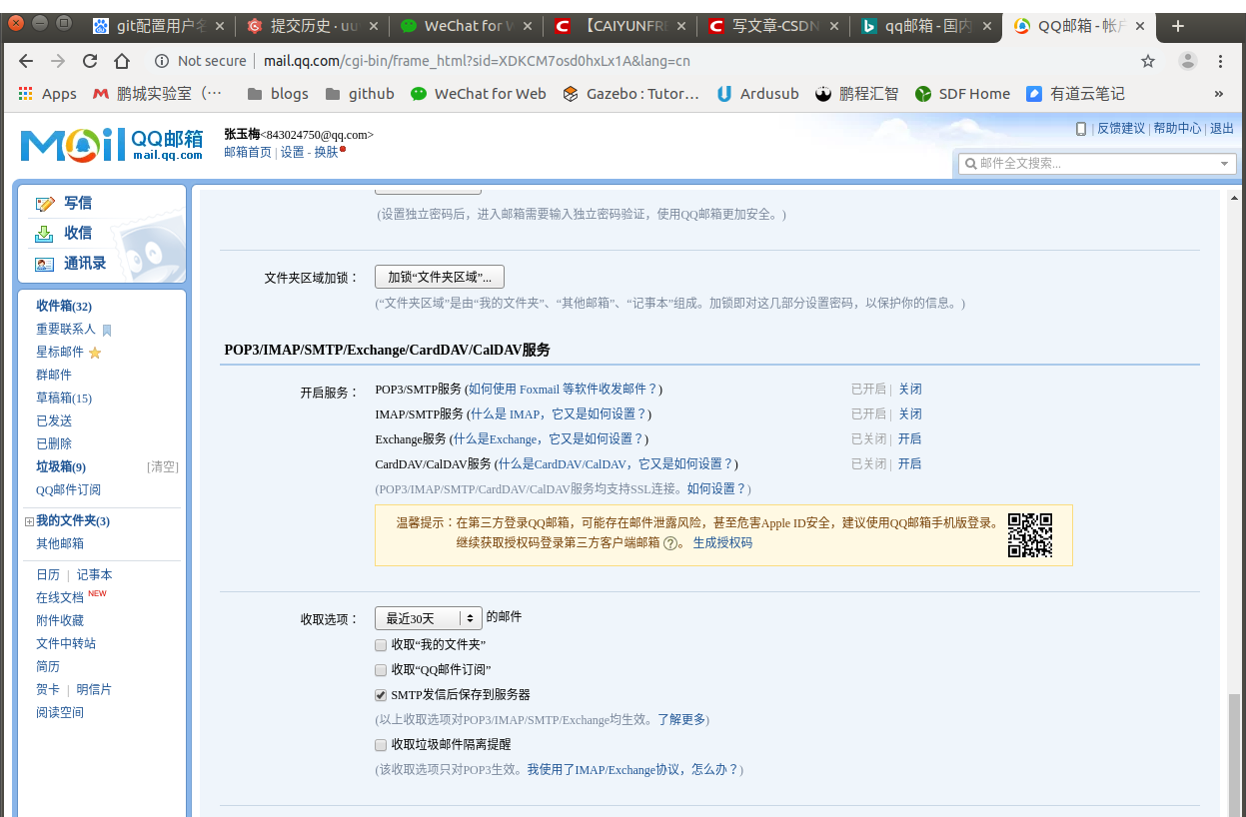The height and width of the screenshot is (817, 1246).
Task: Click the star icon beside 星标邮件
Action: click(95, 353)
